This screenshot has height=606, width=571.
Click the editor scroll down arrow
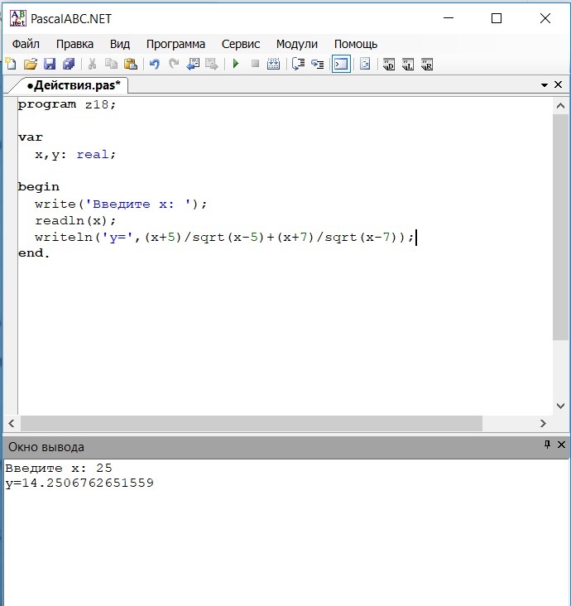560,406
